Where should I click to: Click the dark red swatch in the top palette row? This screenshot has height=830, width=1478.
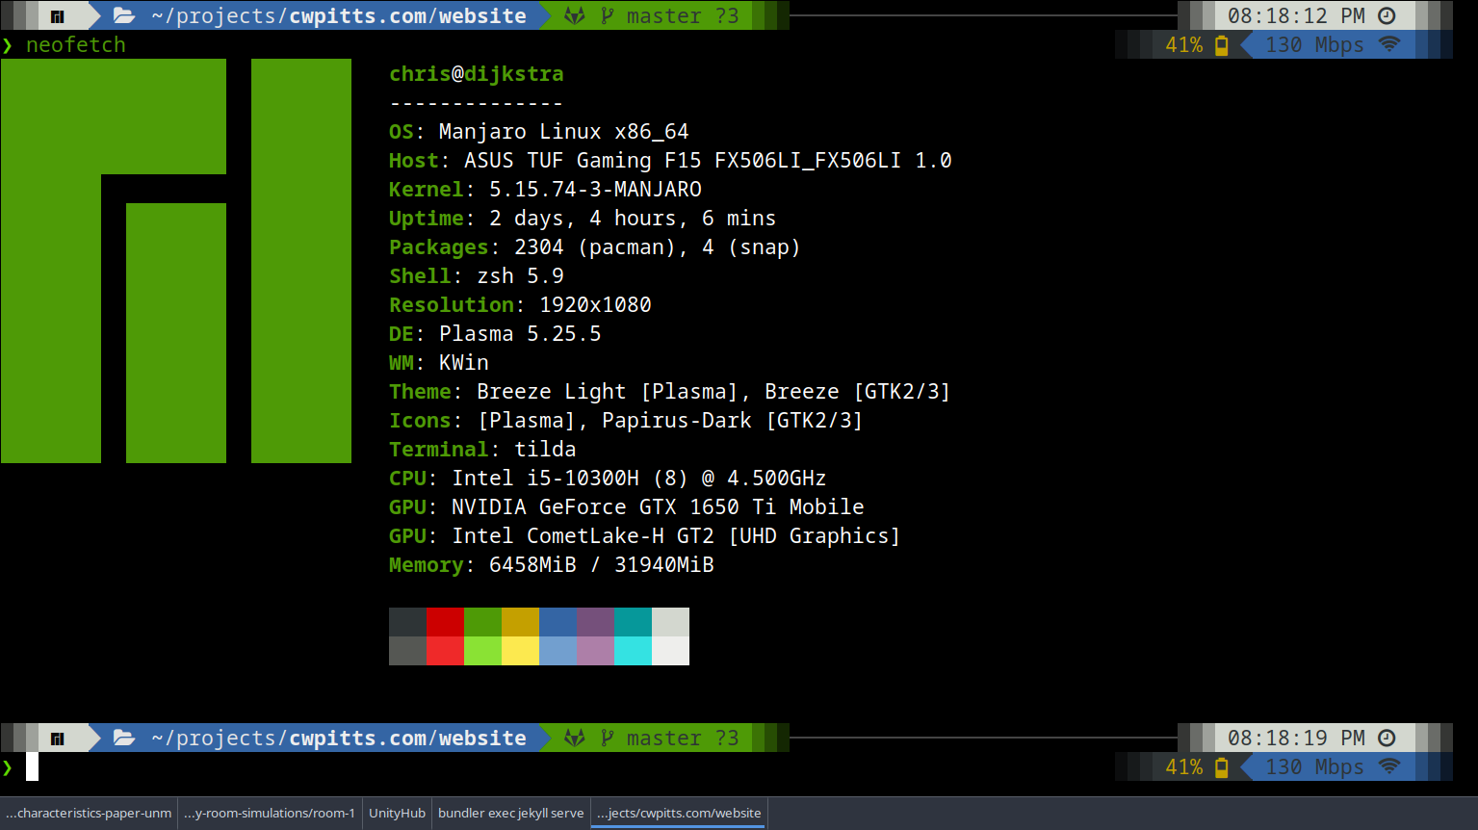coord(445,622)
